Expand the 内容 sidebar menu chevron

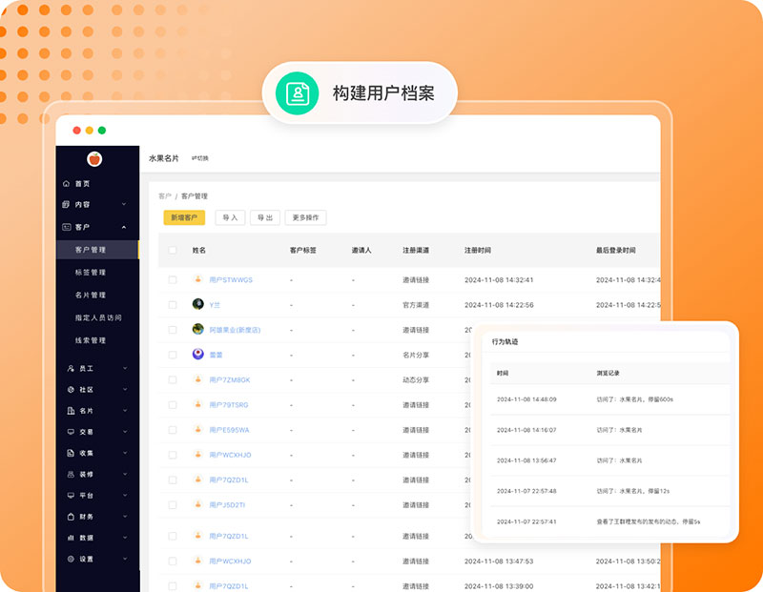tap(124, 205)
